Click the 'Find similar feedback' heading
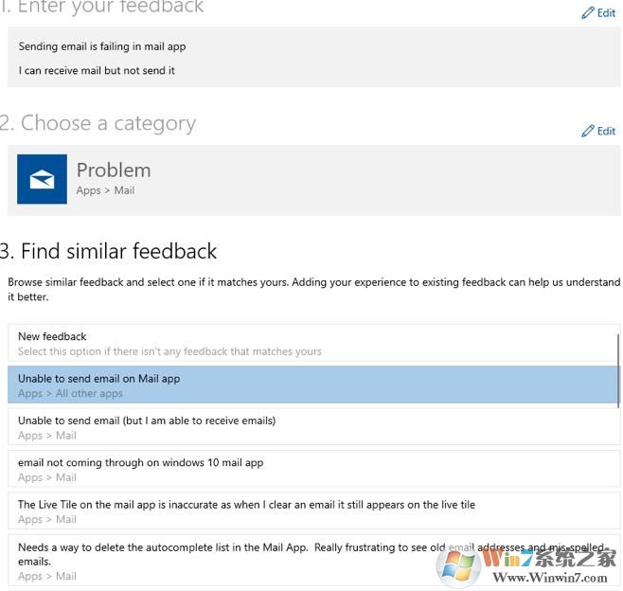Screen dimensions: 623x591 (109, 251)
